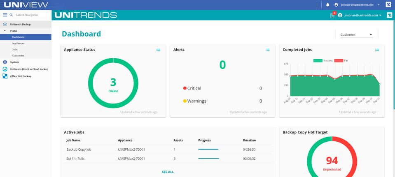Open job notifications icon with red badge
395x177 pixels.
click(333, 15)
